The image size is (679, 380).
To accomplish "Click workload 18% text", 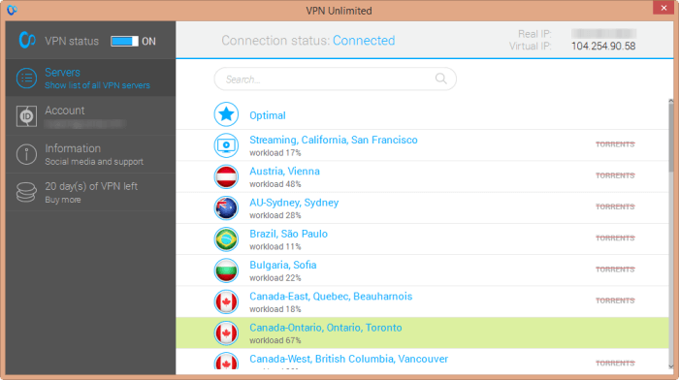I will coord(275,309).
